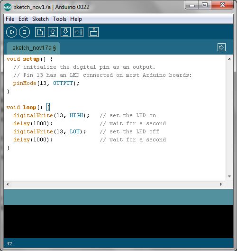
Task: Click the 'HIGH' constant
Action: [76, 115]
